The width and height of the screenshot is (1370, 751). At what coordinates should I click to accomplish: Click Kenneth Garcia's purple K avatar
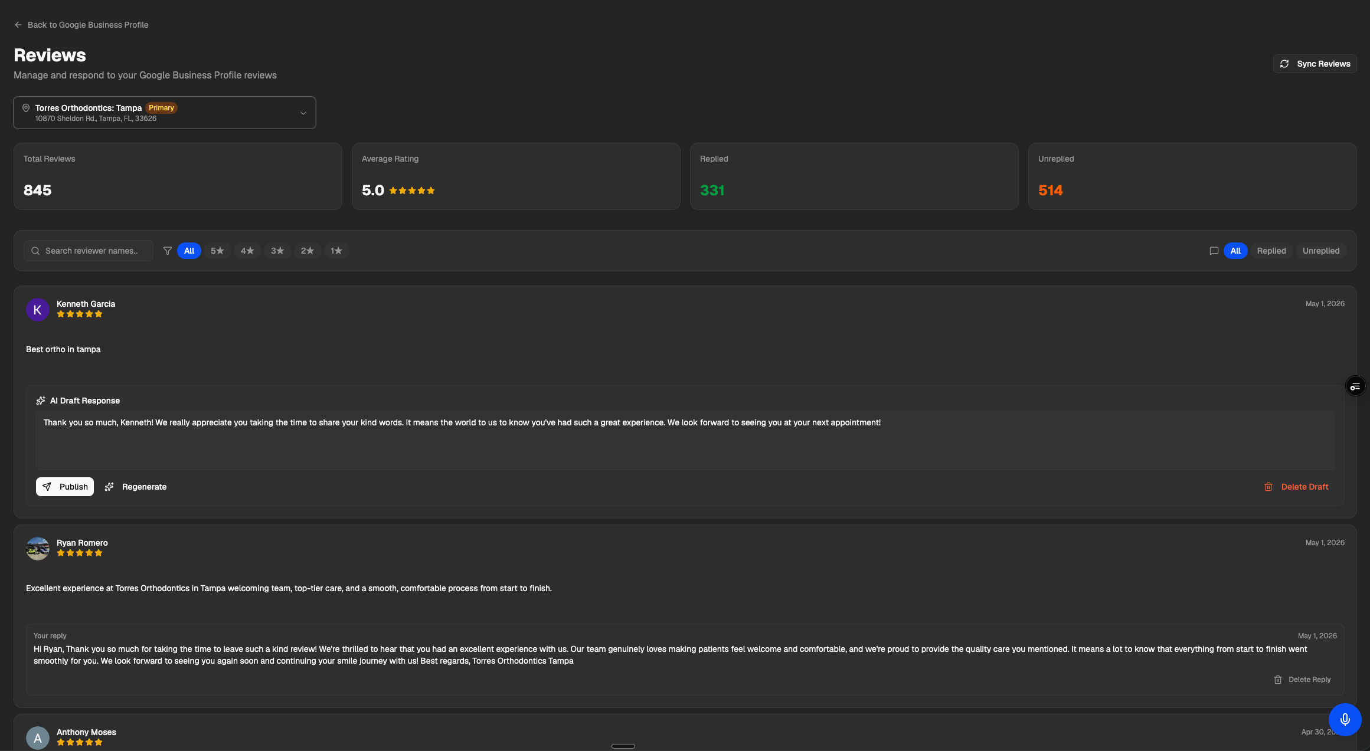point(38,310)
